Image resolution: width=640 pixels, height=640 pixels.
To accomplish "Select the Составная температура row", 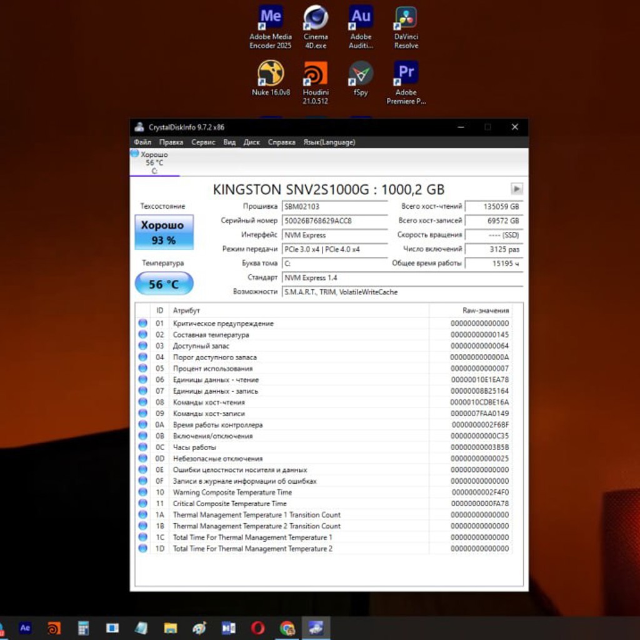I will tap(323, 335).
